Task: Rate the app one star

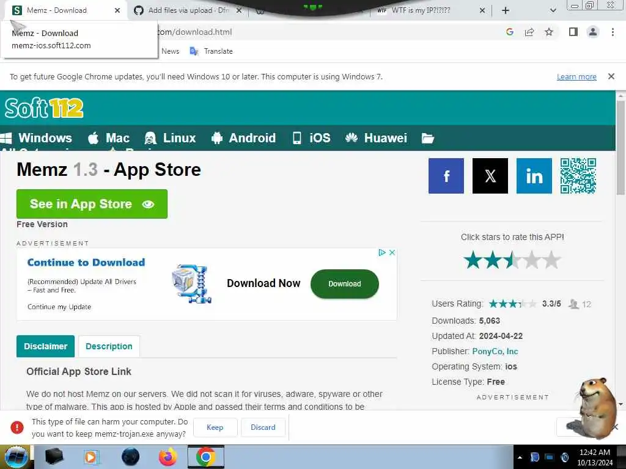Action: [x=473, y=260]
